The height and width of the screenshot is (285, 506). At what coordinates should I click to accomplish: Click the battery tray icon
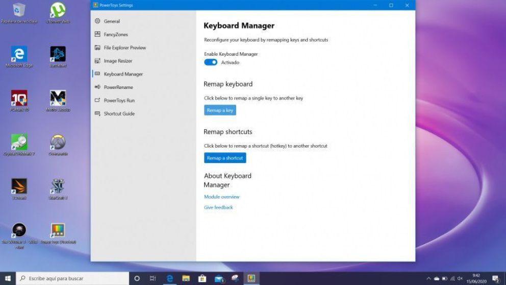(x=445, y=278)
